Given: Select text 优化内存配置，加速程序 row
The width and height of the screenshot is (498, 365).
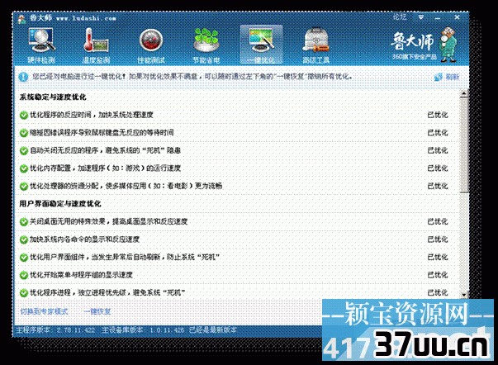Looking at the screenshot, I should coord(105,168).
